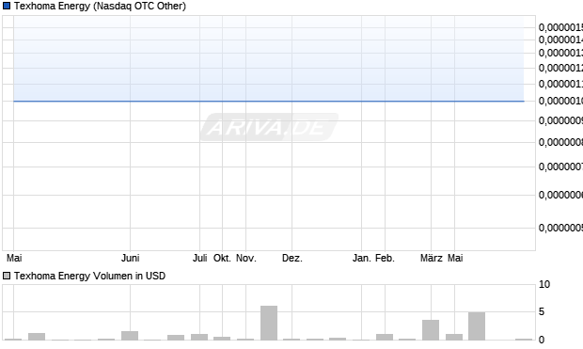Click the 'Nov.' x-axis label
Screen dimensions: 583x349
[246, 258]
